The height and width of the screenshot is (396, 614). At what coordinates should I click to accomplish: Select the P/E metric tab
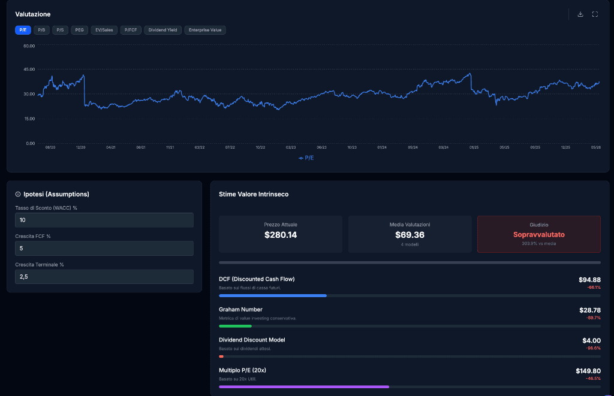click(23, 30)
